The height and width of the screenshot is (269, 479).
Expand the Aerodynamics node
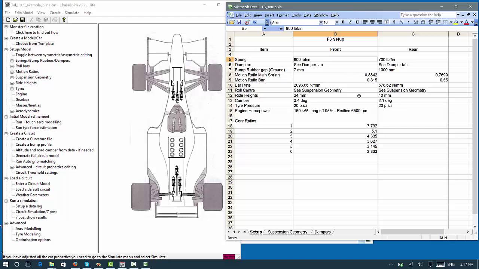(x=12, y=111)
